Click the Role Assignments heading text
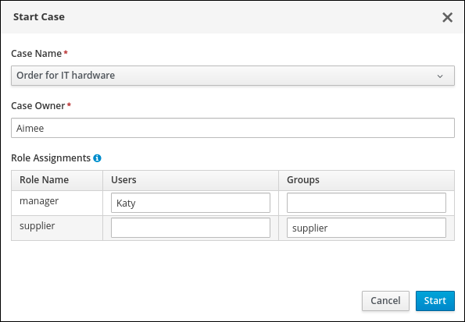 click(x=51, y=158)
